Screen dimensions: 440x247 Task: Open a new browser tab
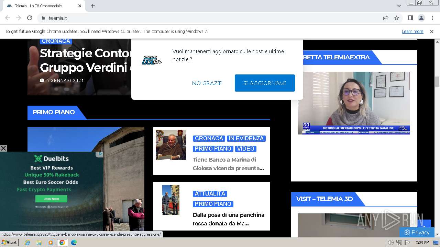tap(93, 6)
